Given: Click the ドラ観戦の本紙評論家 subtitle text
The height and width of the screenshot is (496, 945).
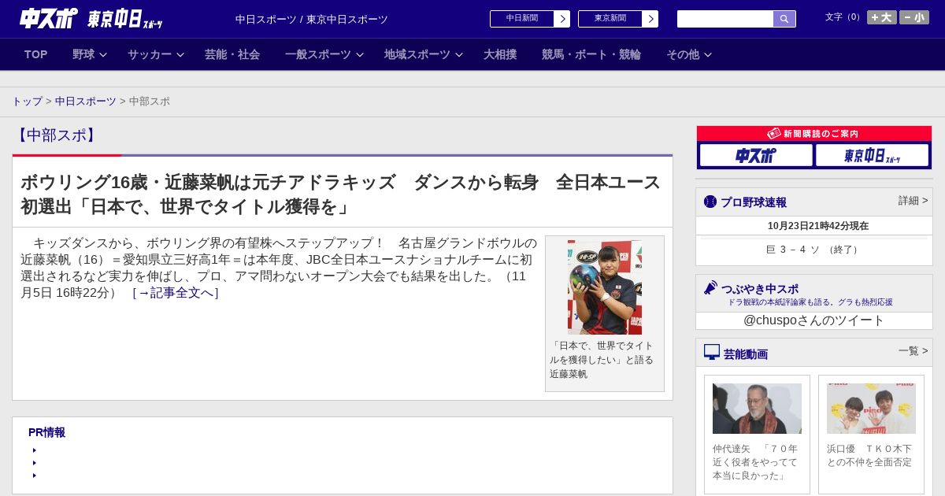Looking at the screenshot, I should (810, 302).
